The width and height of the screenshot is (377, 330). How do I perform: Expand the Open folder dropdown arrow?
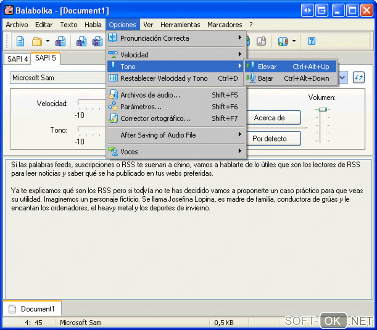coord(48,41)
